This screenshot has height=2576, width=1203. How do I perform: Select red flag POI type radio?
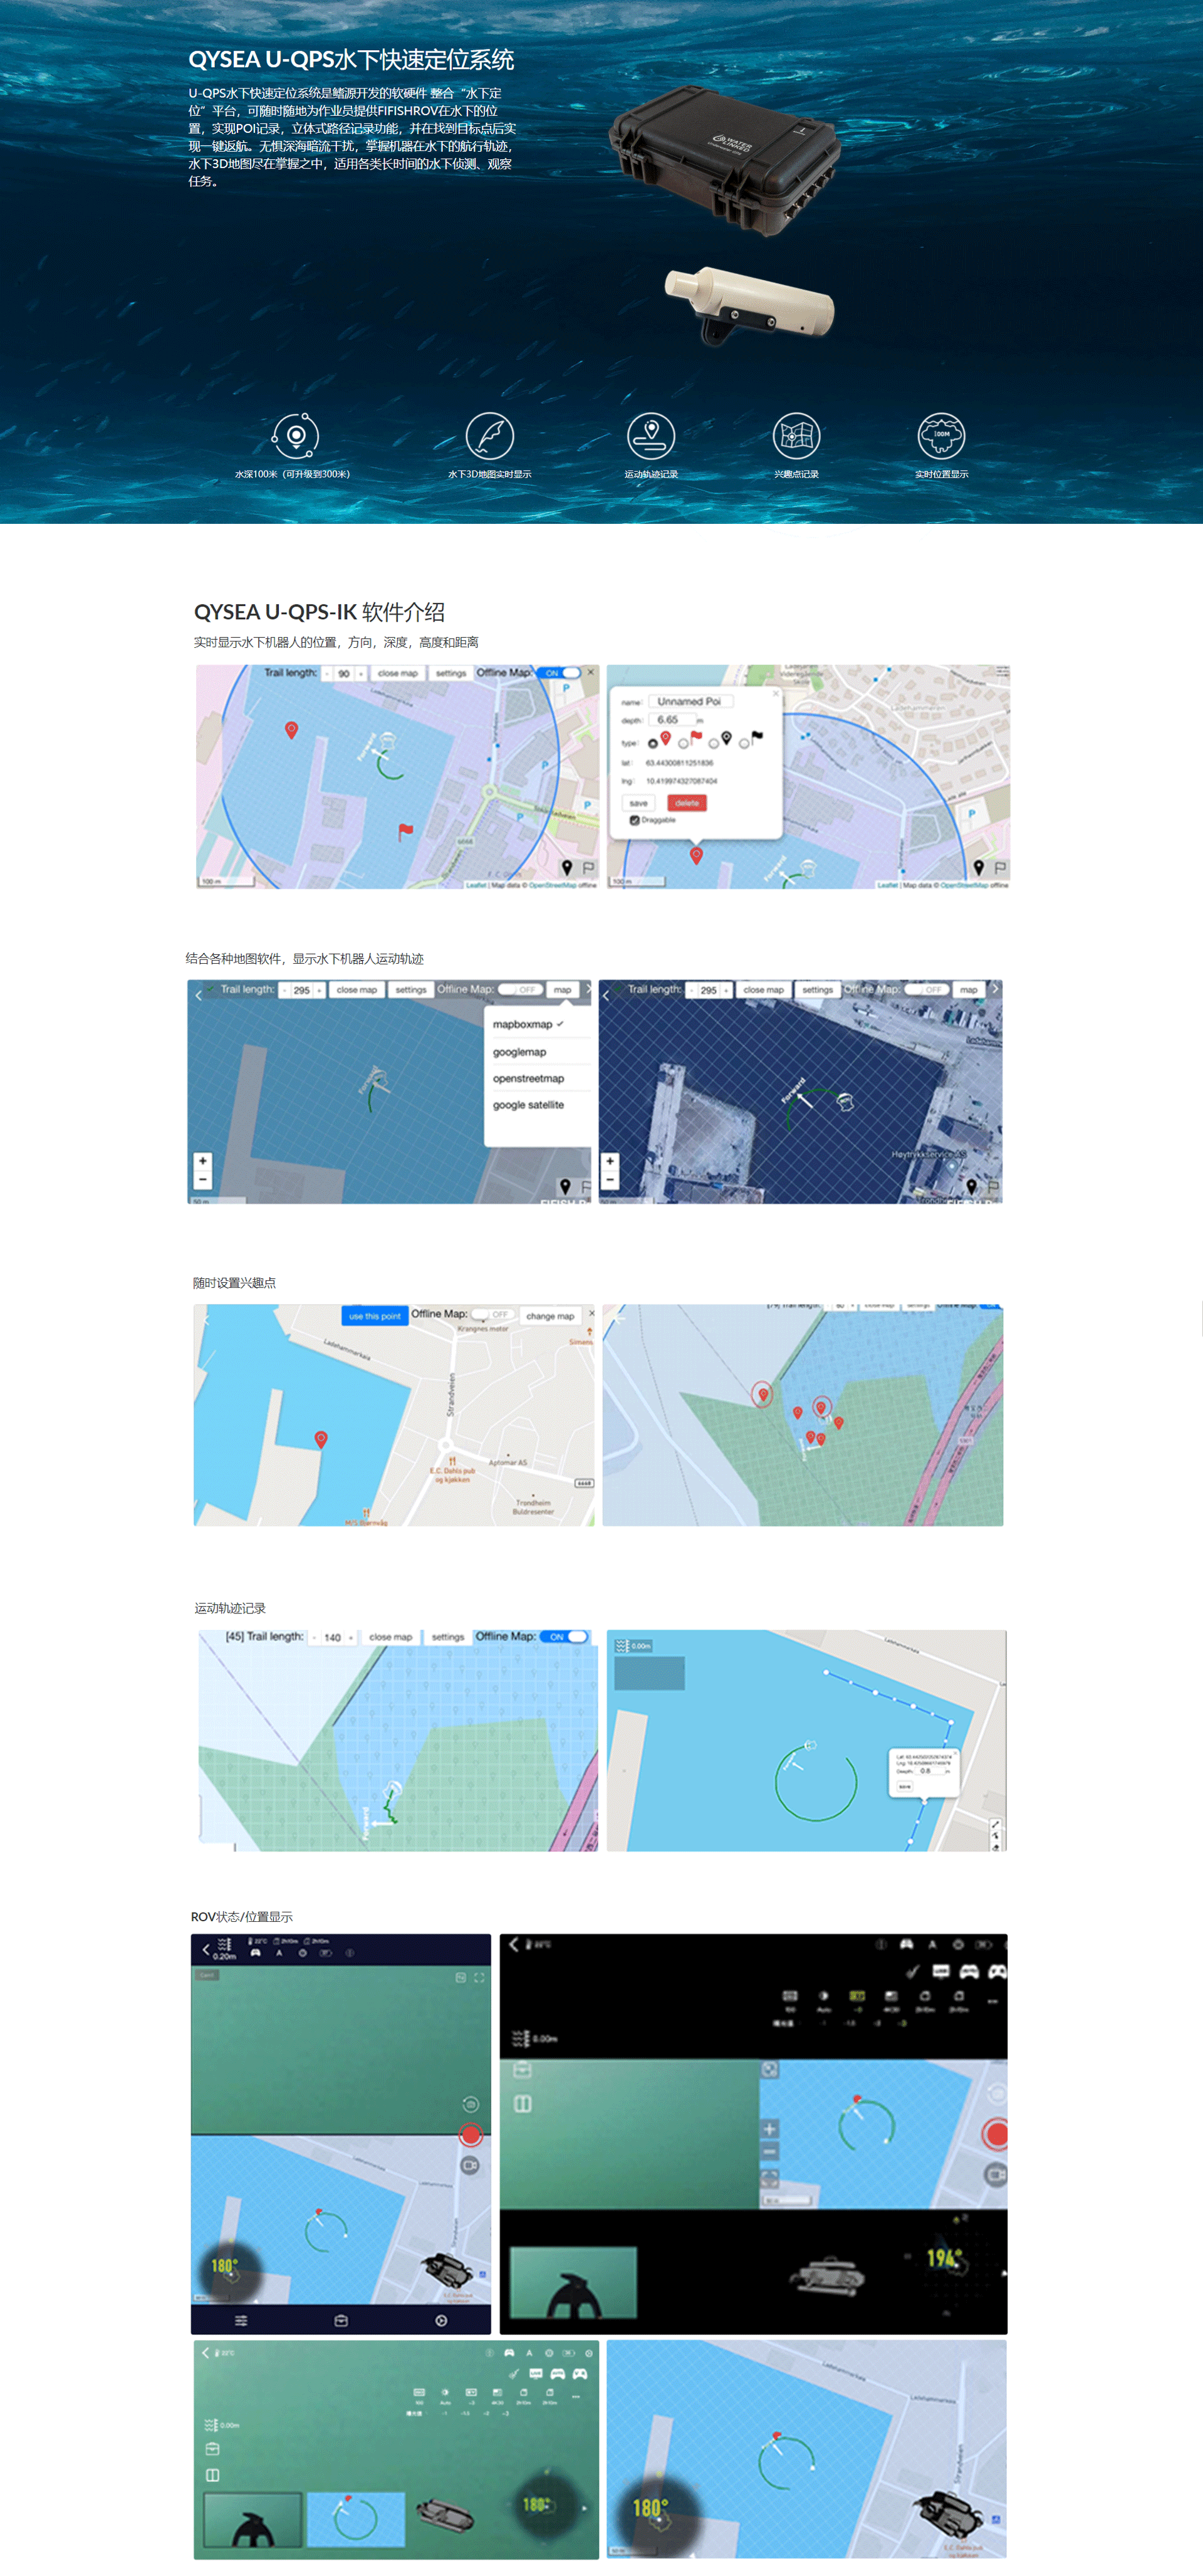[683, 743]
